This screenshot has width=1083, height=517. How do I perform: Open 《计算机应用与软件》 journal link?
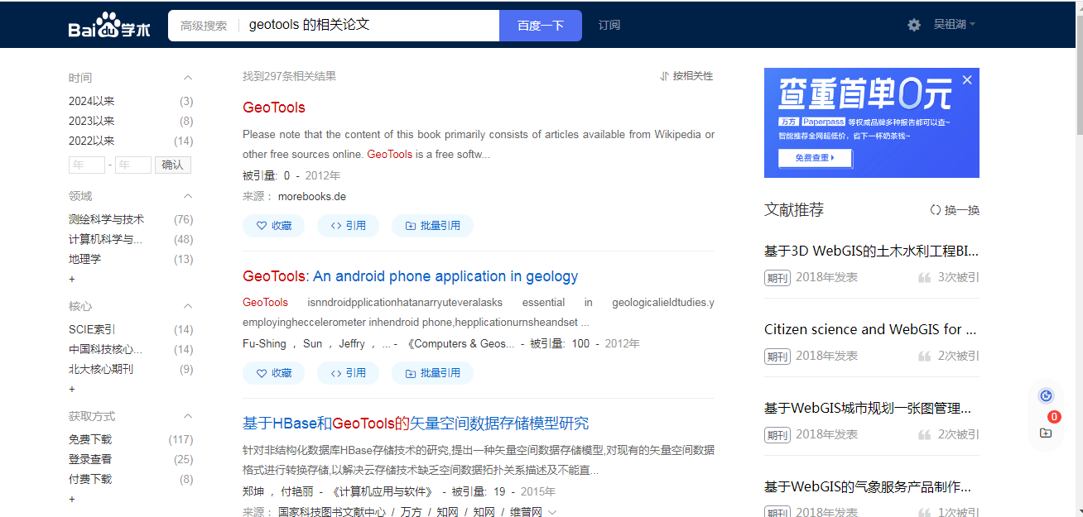(383, 491)
